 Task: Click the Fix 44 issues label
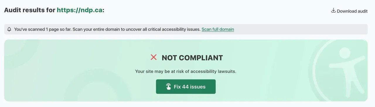(190, 87)
